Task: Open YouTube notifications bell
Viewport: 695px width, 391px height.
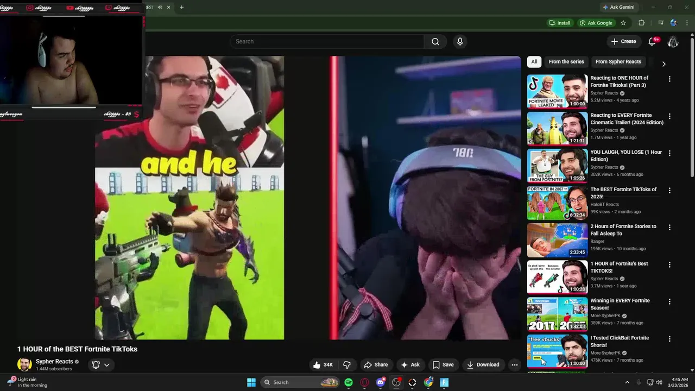Action: 653,42
